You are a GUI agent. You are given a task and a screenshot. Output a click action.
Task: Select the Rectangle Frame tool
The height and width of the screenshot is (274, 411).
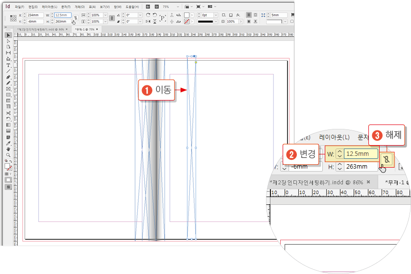pos(8,89)
